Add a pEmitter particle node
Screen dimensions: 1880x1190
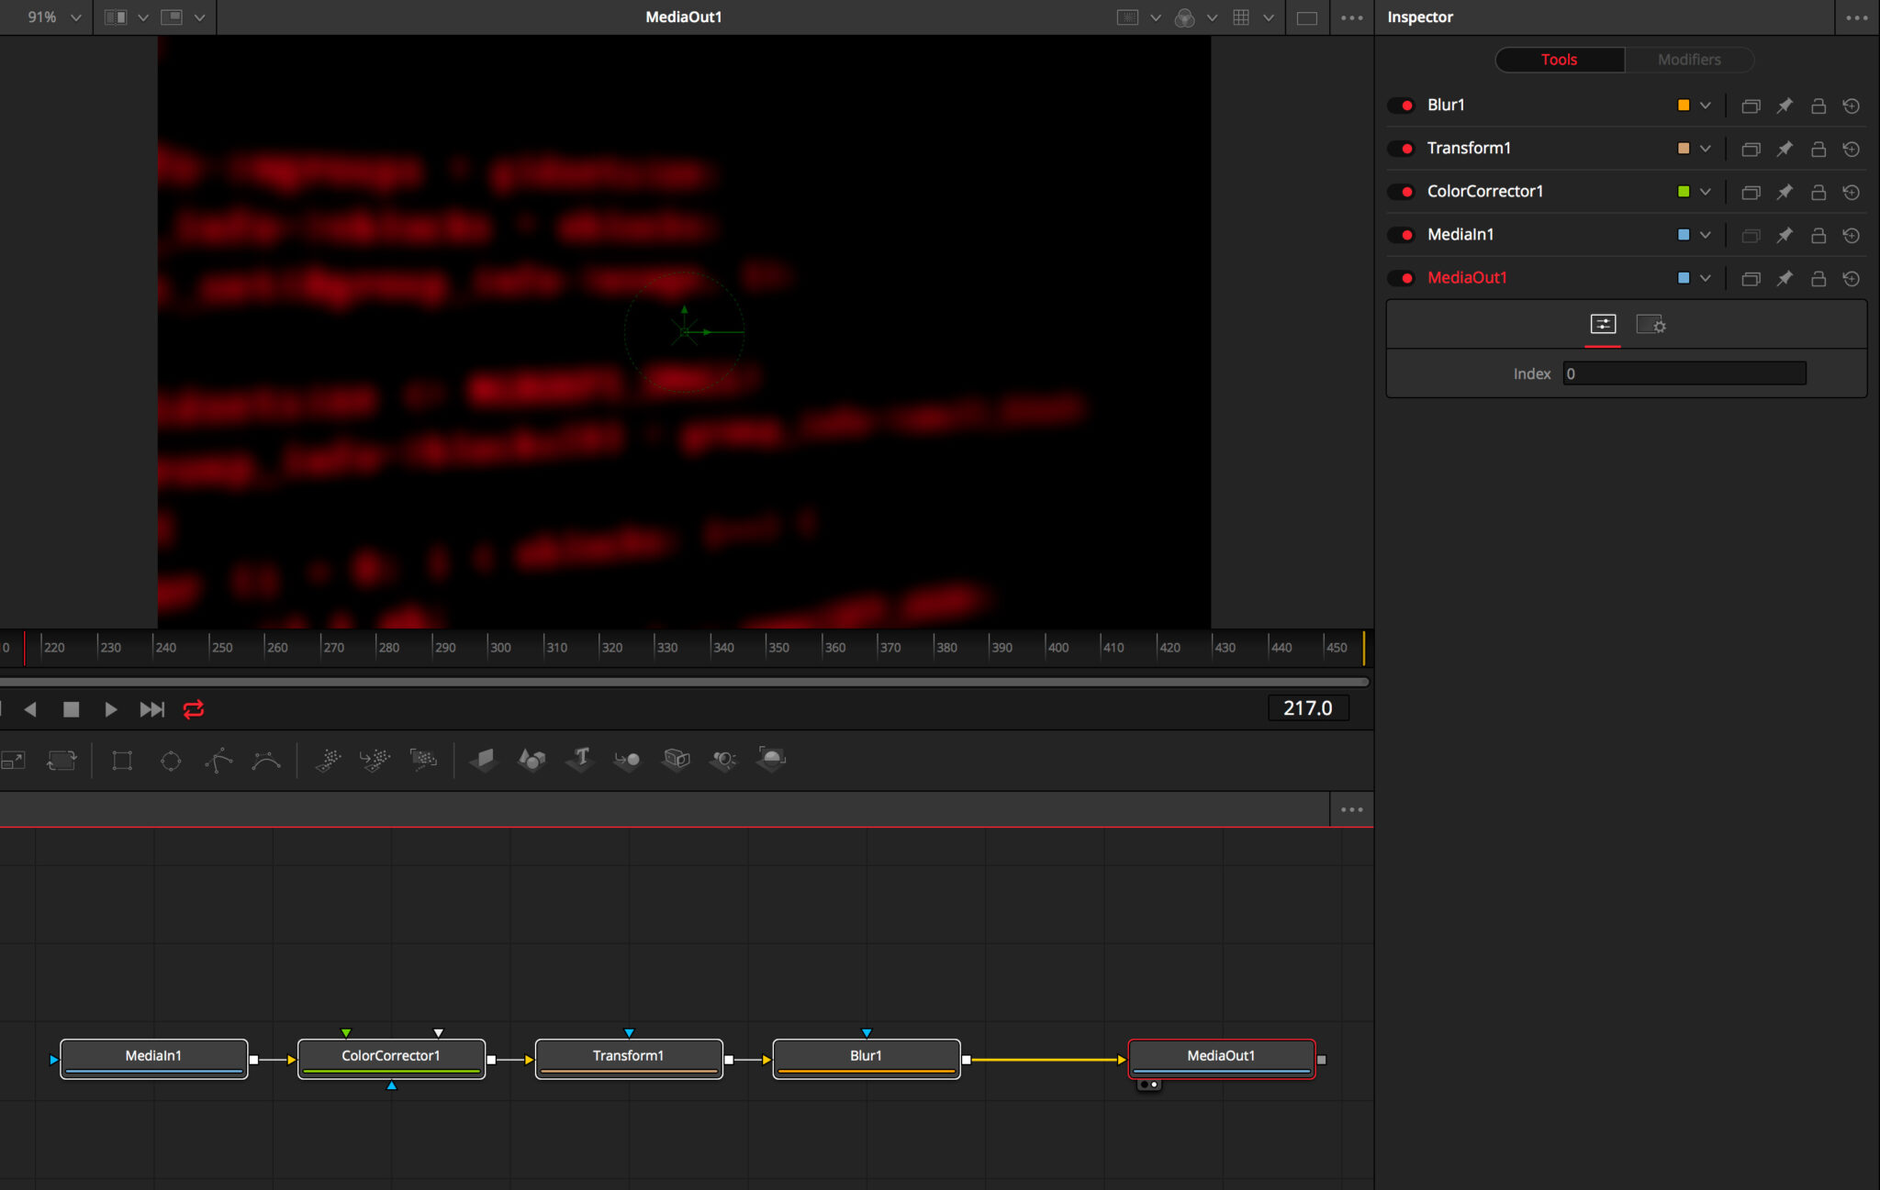point(328,760)
